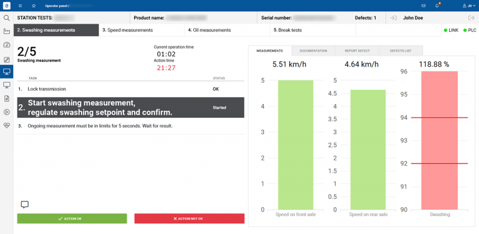Viewport: 479px width, 234px height.
Task: Click the Serial number: field label
Action: point(277,18)
